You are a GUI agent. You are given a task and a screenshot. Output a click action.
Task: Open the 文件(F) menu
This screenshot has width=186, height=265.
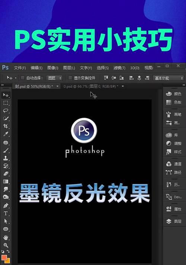coord(20,68)
